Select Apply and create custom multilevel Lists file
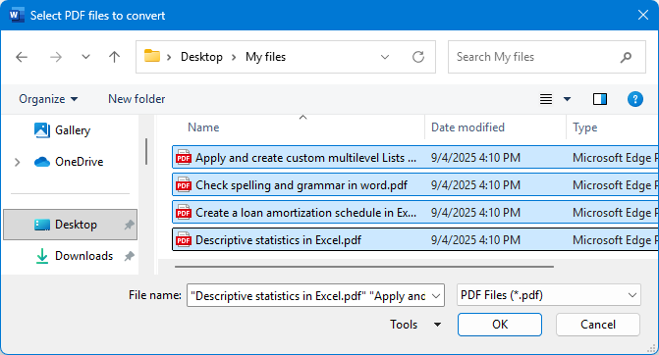 tap(415, 157)
